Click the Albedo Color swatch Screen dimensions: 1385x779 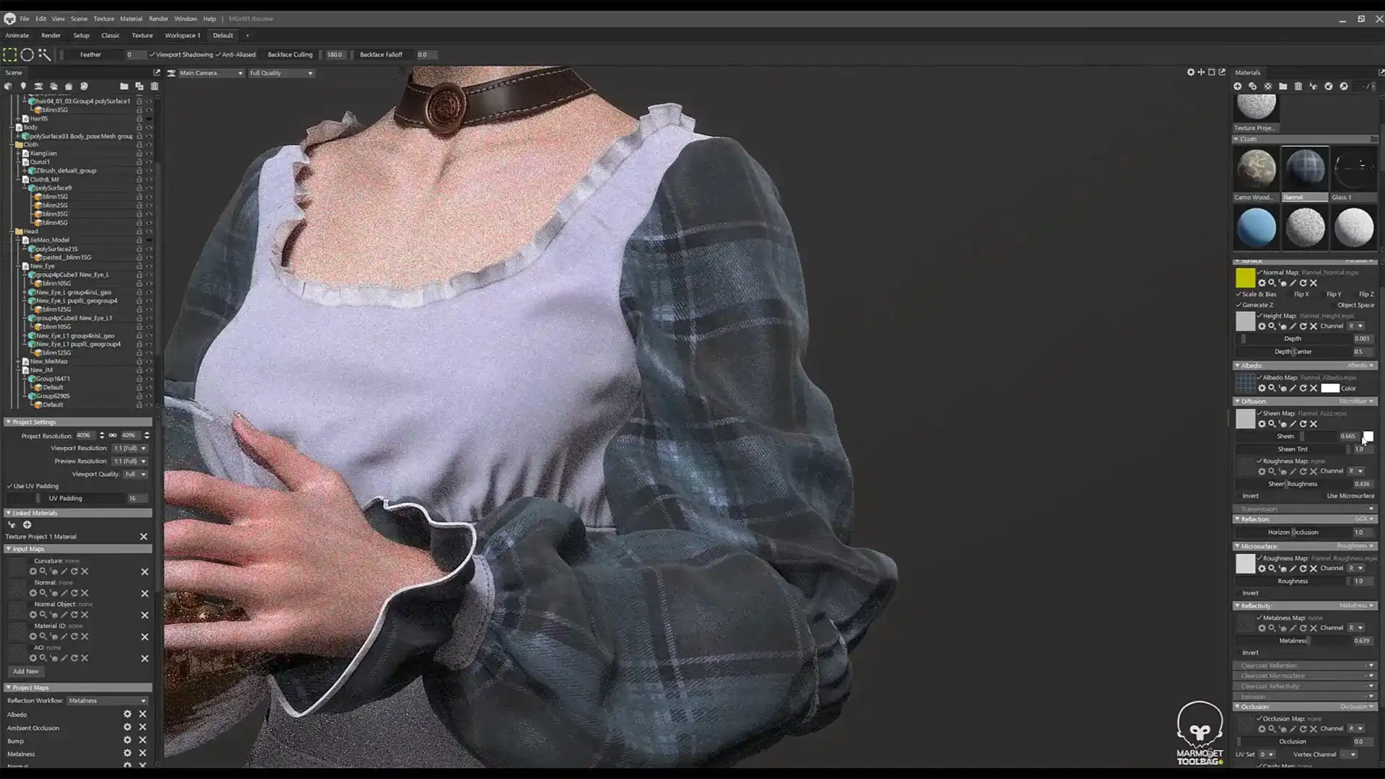point(1330,388)
